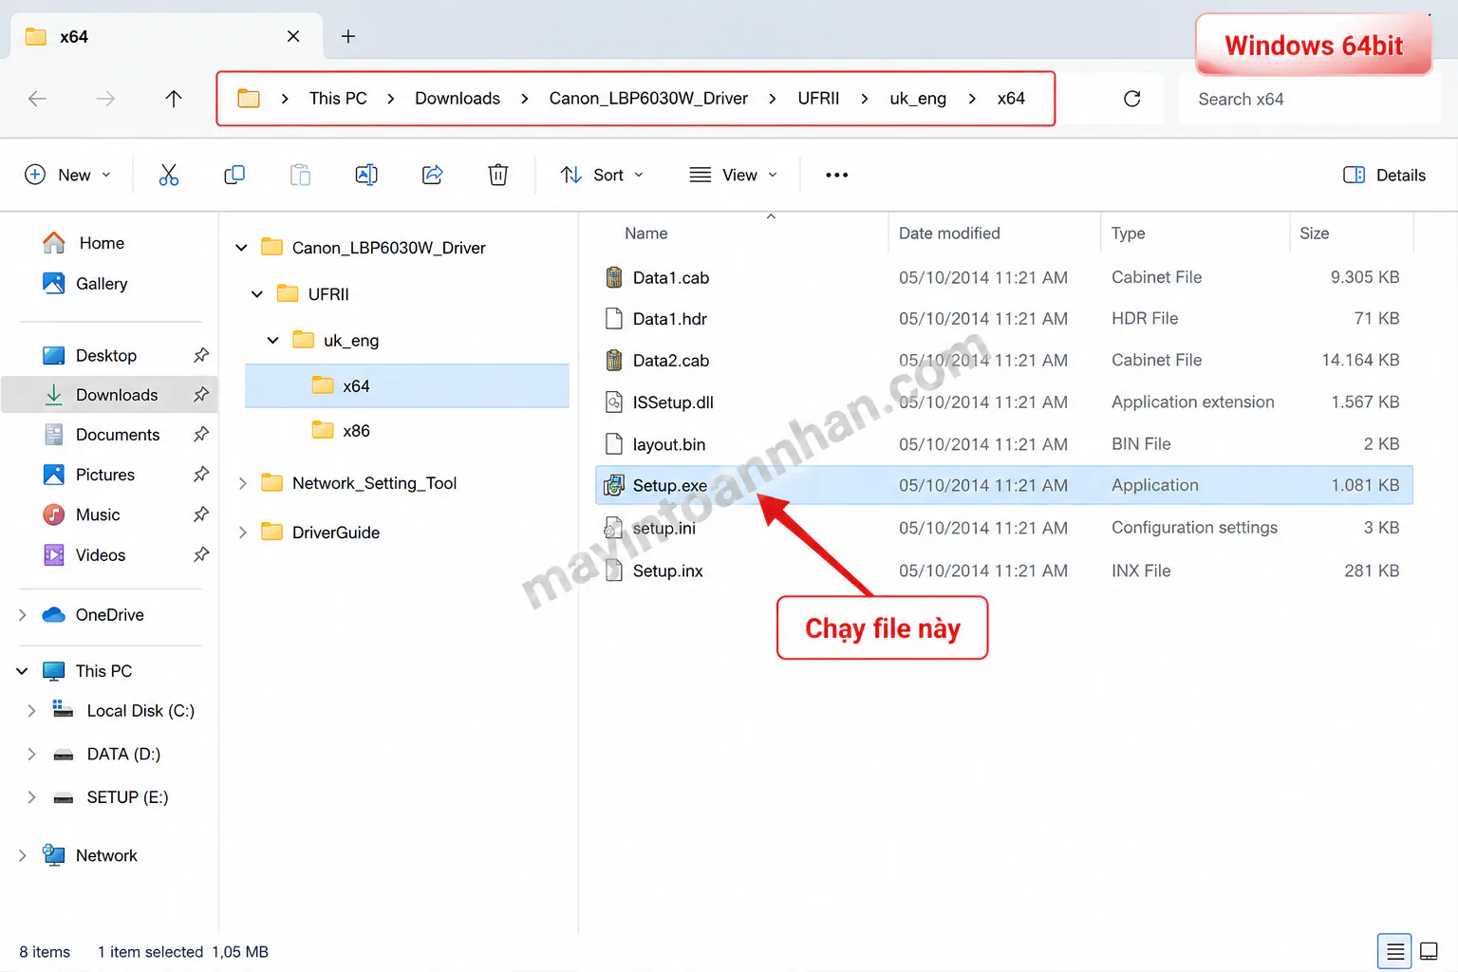The width and height of the screenshot is (1458, 972).
Task: Click Canon_LBP6030W_Driver in the address bar
Action: pyautogui.click(x=648, y=99)
